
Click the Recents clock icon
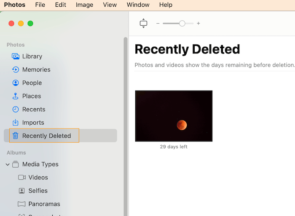[x=16, y=109]
